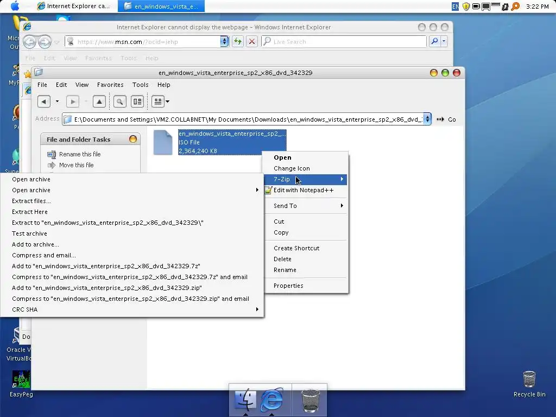556x417 pixels.
Task: Click the Rename this file task icon
Action: [52, 154]
